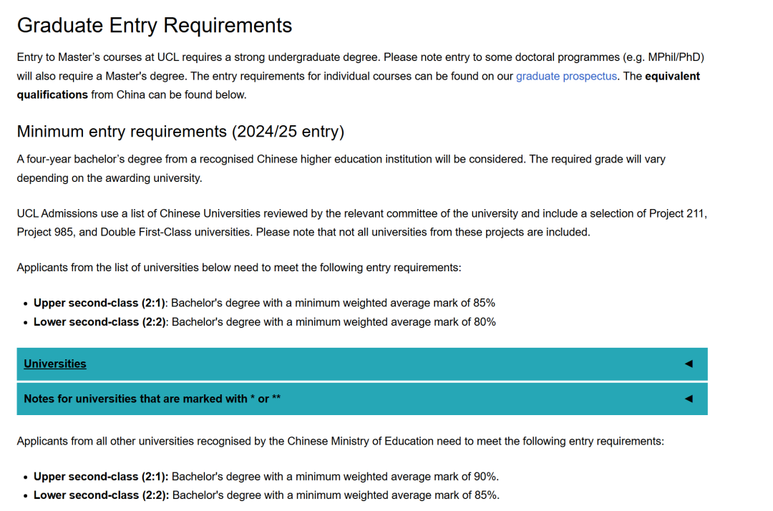Click the arrow icon on the Notes bar
The width and height of the screenshot is (773, 511).
coord(689,399)
